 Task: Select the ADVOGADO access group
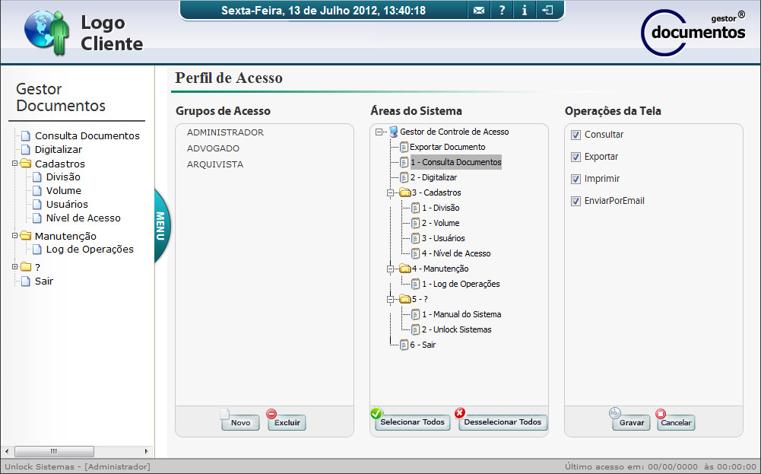tap(213, 148)
